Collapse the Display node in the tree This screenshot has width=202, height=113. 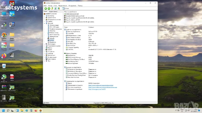[45, 23]
